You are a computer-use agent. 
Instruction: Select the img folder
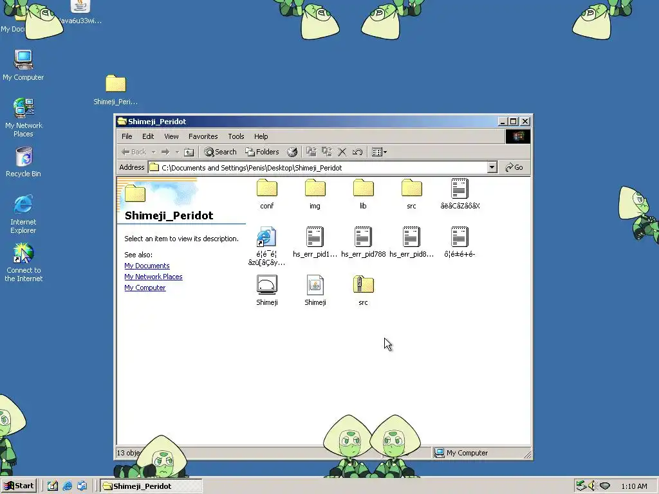tap(315, 194)
